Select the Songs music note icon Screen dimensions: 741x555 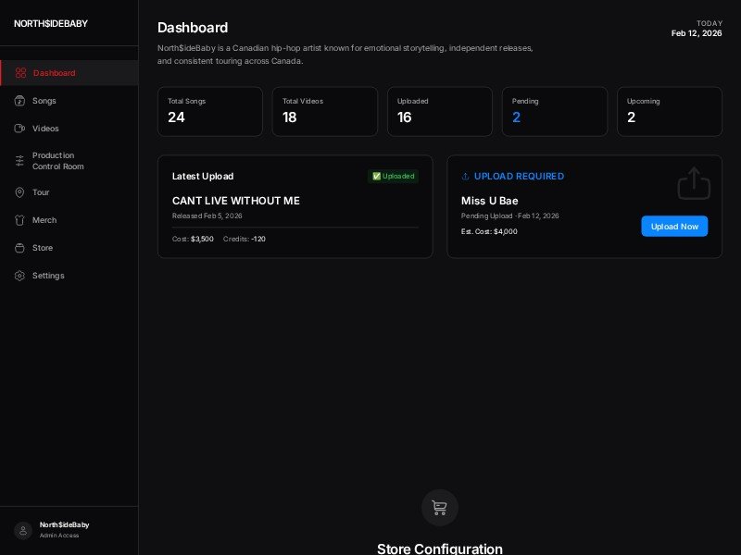[21, 101]
